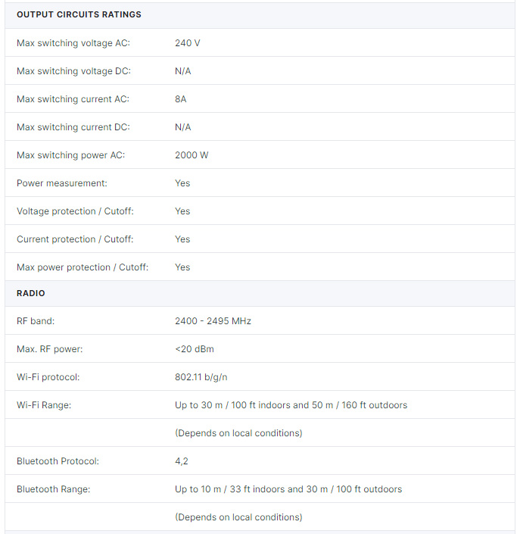The image size is (520, 534).
Task: Click the Bluetooth Protocol label
Action: point(58,461)
